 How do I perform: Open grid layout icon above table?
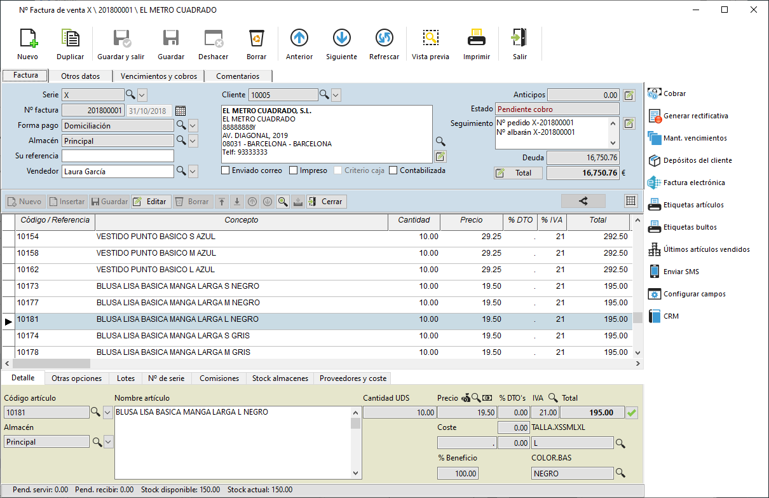point(630,201)
